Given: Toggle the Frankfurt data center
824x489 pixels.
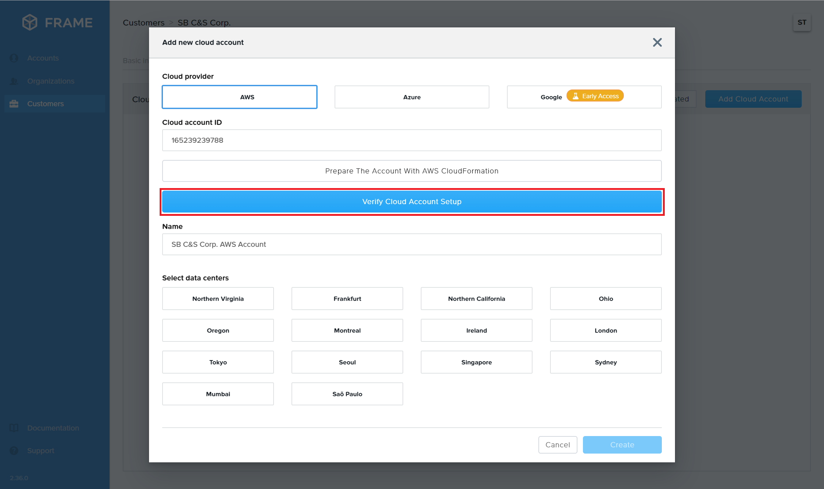Looking at the screenshot, I should 347,299.
